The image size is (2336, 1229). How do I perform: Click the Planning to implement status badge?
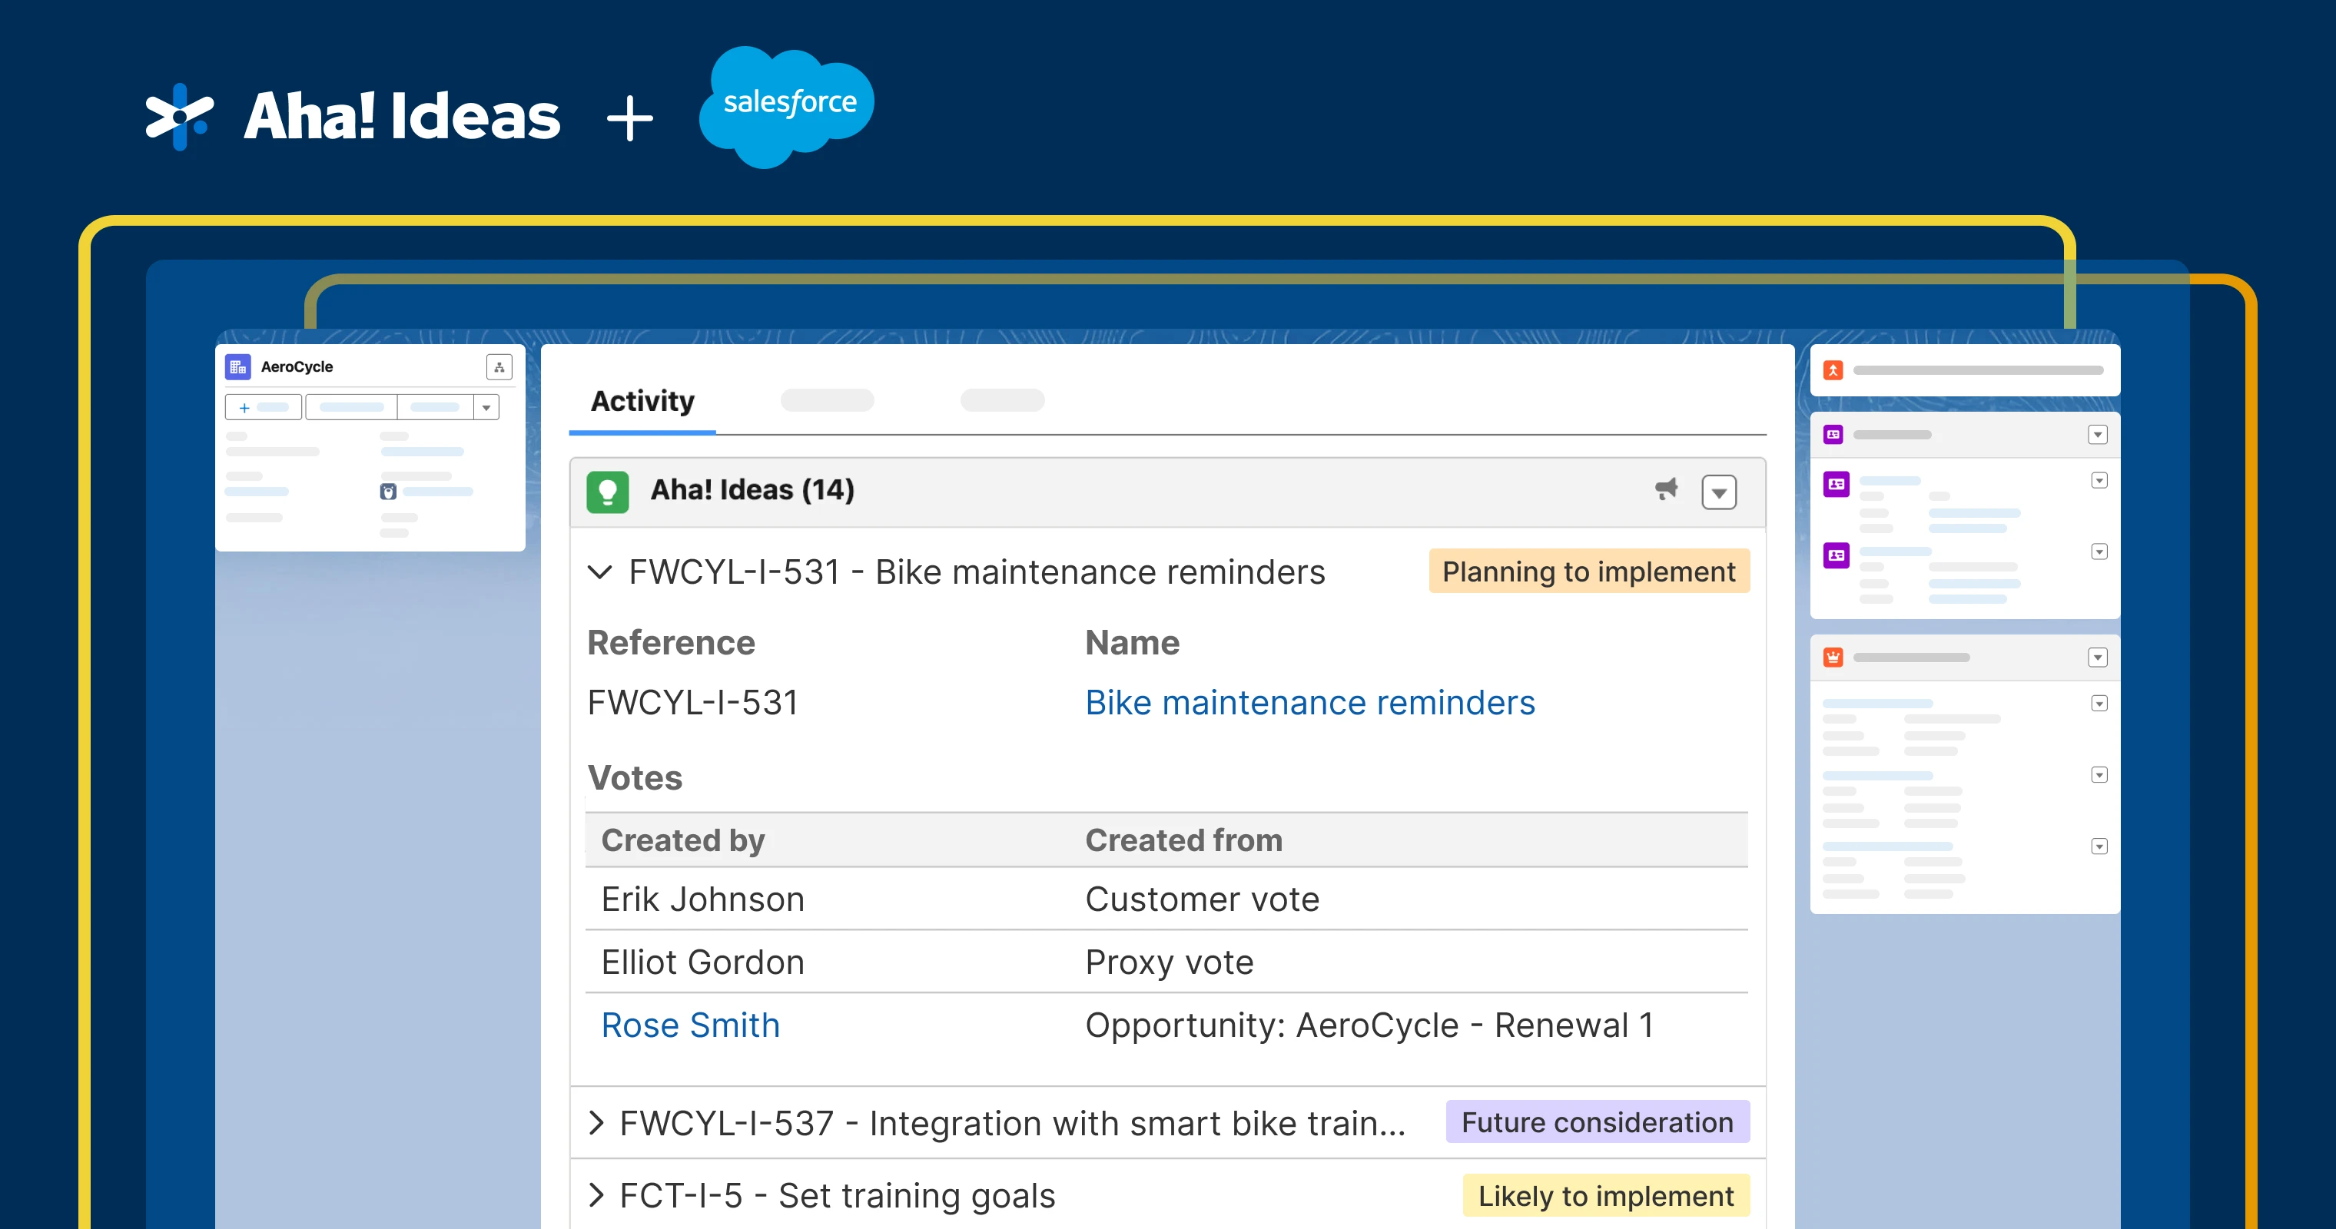(1589, 571)
